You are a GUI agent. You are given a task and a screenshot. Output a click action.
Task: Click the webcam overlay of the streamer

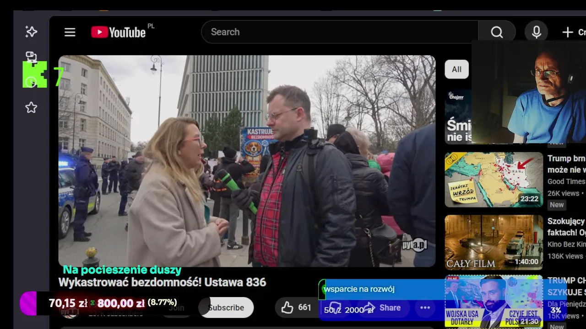point(529,92)
